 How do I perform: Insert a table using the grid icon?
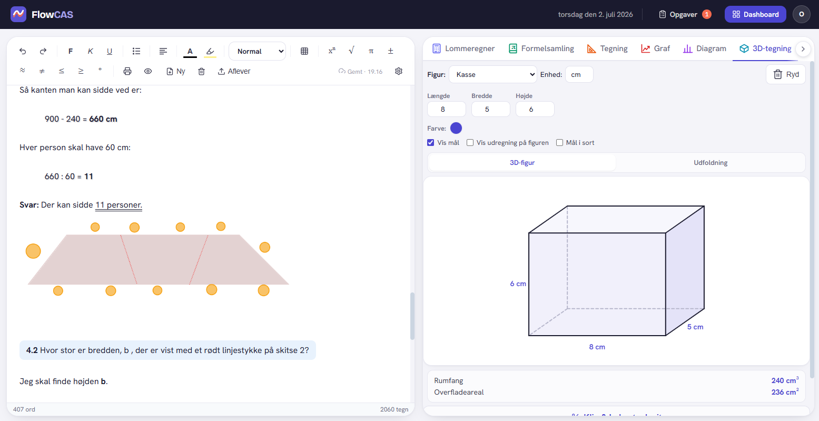(x=304, y=51)
